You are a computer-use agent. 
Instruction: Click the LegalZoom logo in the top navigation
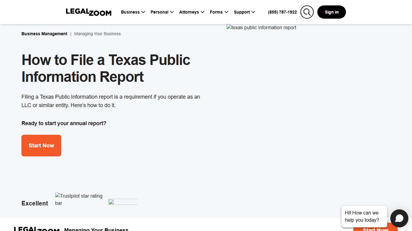coord(88,12)
